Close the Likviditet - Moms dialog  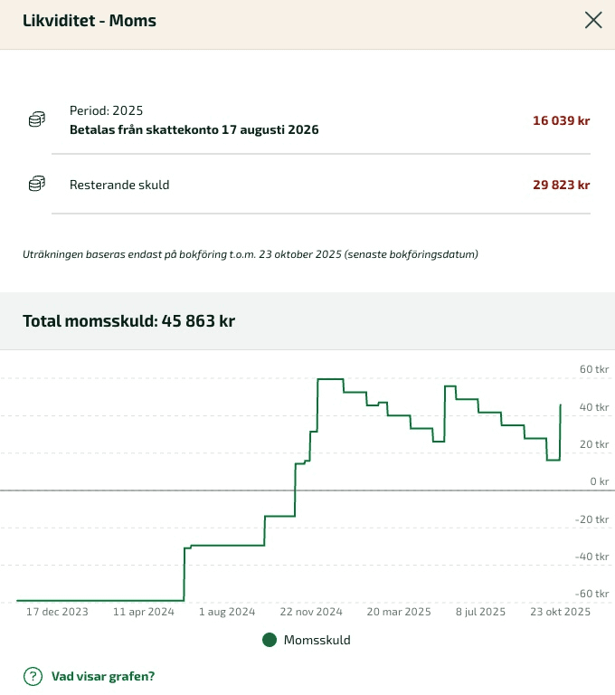click(593, 20)
